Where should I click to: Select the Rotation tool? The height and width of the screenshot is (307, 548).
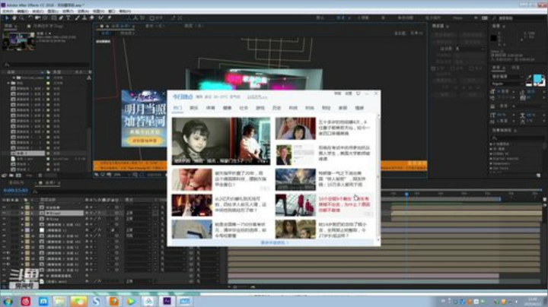tap(30, 17)
